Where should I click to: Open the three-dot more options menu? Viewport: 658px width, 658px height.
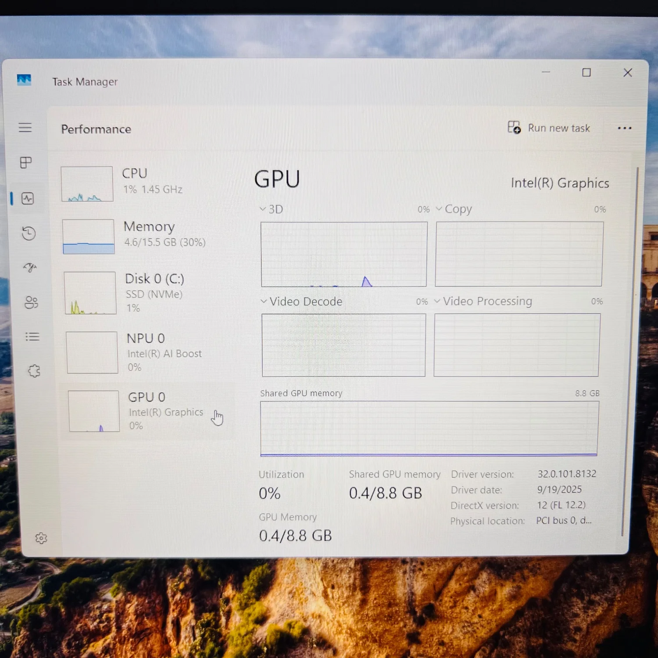pyautogui.click(x=624, y=128)
